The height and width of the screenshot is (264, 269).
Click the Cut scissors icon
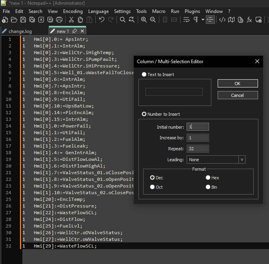click(71, 20)
